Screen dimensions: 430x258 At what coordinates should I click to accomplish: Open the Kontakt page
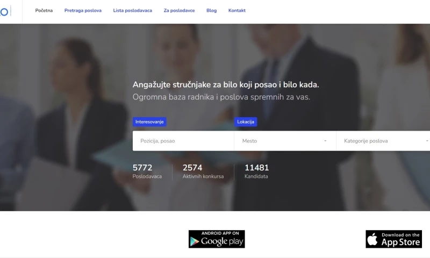pos(237,10)
